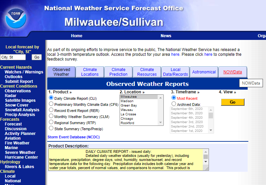Viewport: 266px width, 185px height.
Task: Open Aviation sidebar link
Action: 13,138
